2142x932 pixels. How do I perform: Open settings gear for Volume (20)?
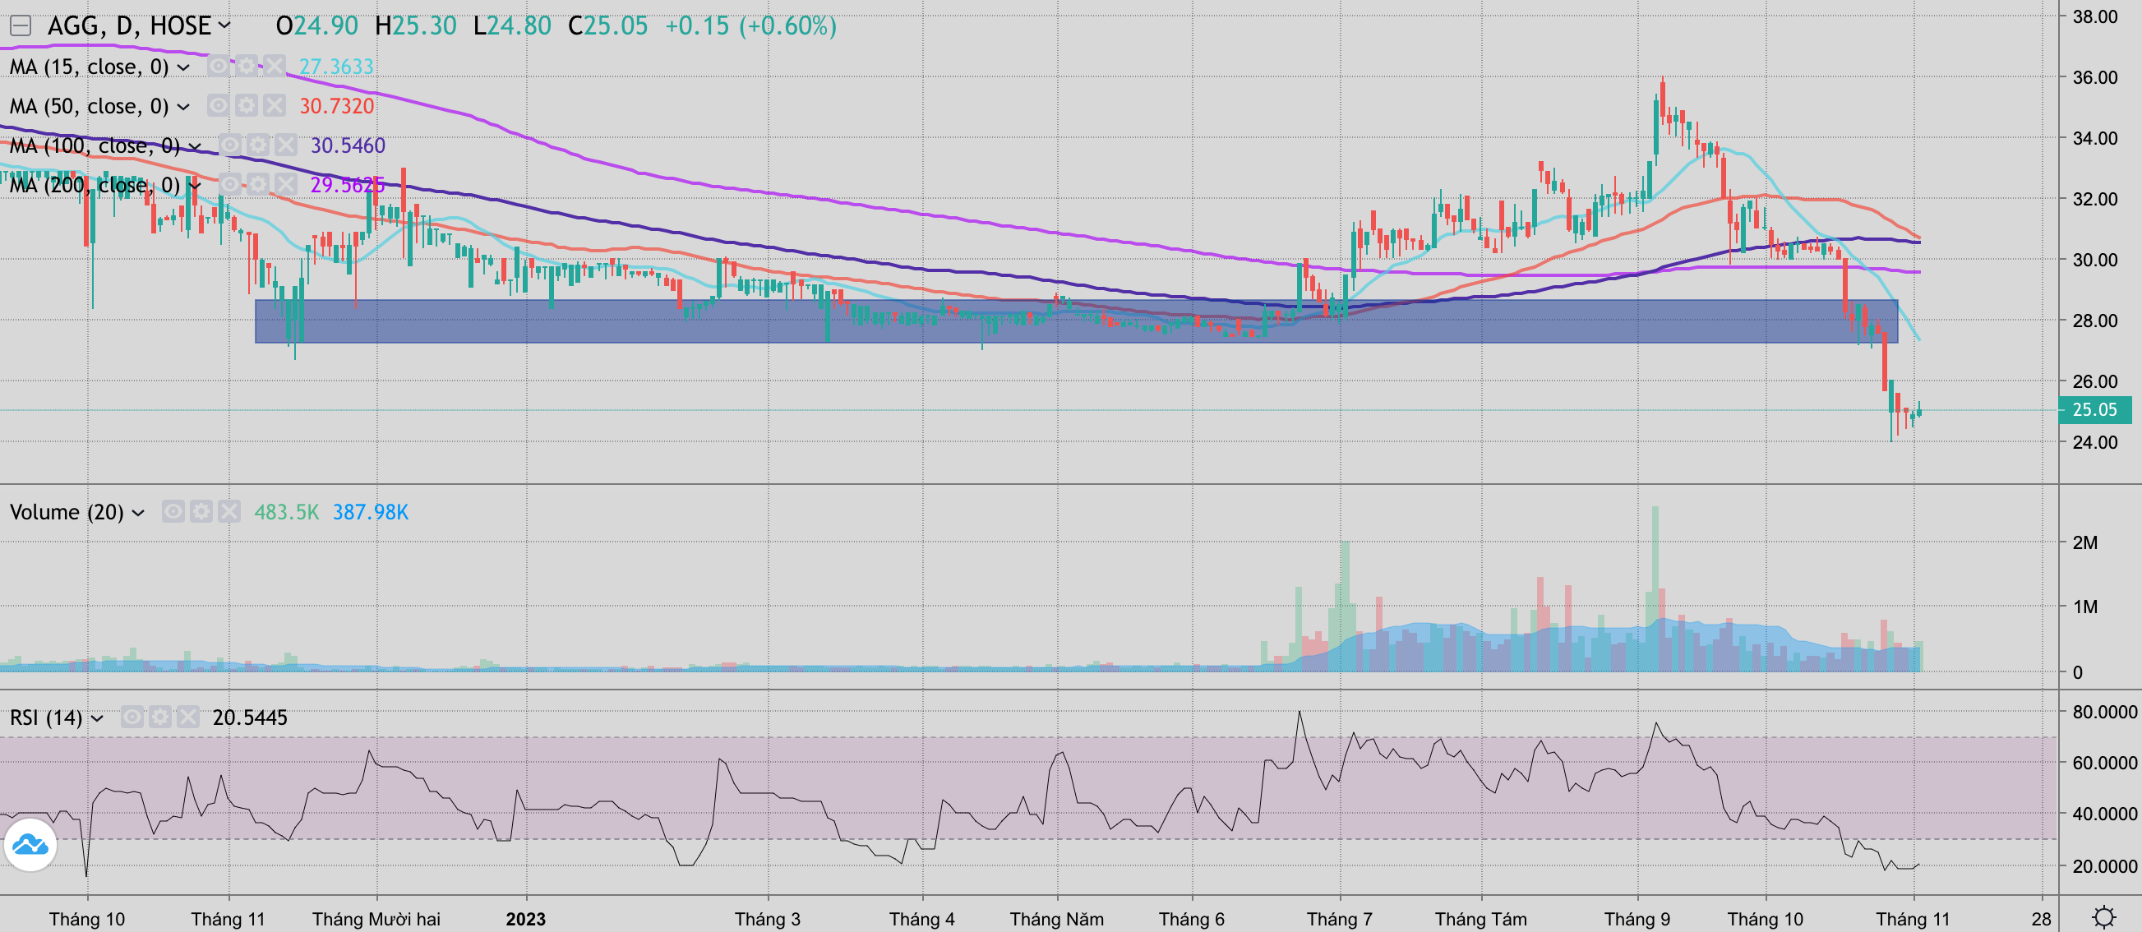tap(201, 511)
